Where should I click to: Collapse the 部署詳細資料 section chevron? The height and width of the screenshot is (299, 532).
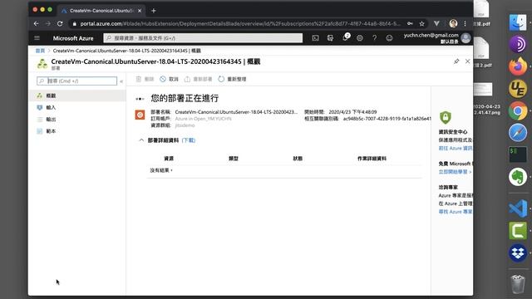click(x=141, y=140)
